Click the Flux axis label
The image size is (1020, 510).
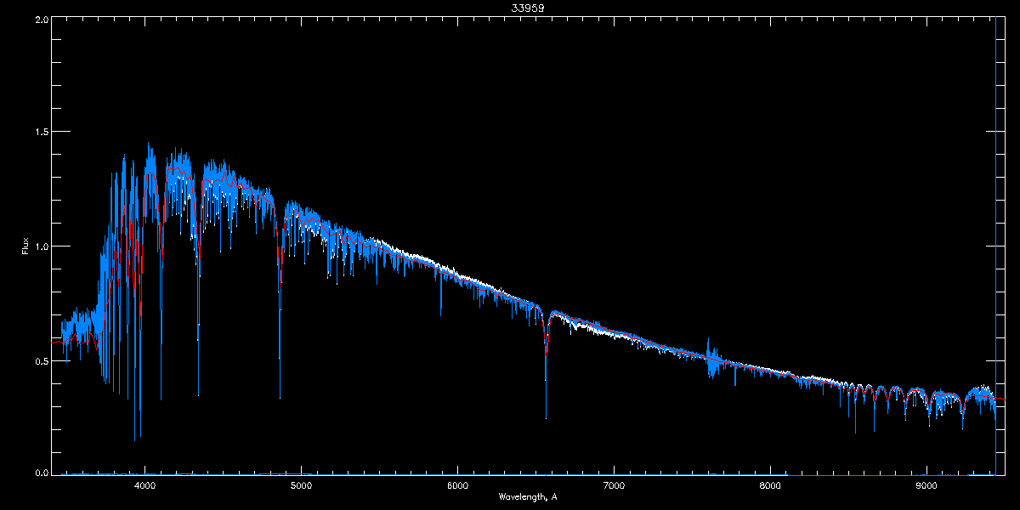pyautogui.click(x=25, y=247)
